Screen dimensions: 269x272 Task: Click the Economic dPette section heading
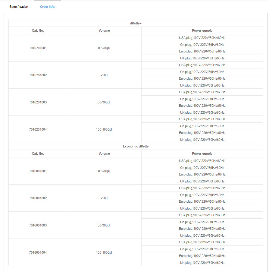click(136, 146)
